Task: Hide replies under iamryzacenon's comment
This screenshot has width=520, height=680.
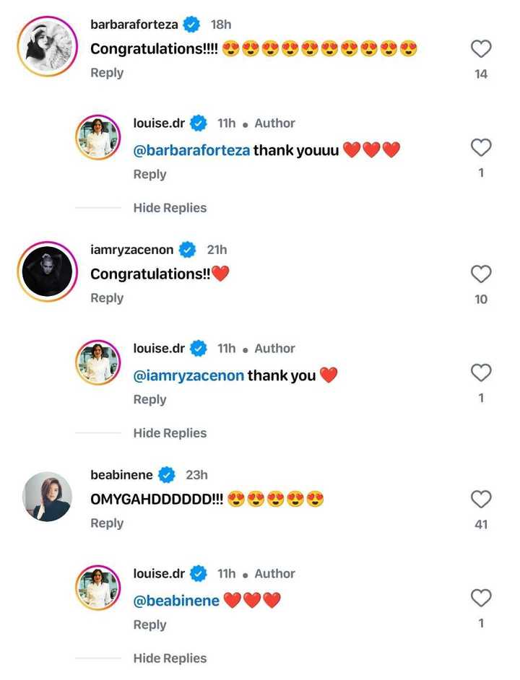Action: tap(170, 433)
